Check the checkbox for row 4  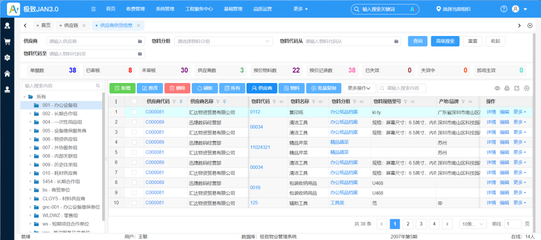point(134,142)
